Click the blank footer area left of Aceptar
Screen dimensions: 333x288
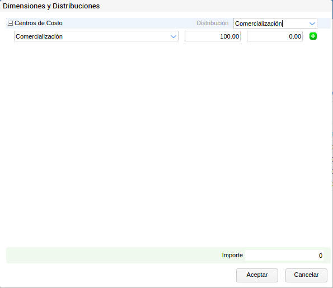[119, 275]
